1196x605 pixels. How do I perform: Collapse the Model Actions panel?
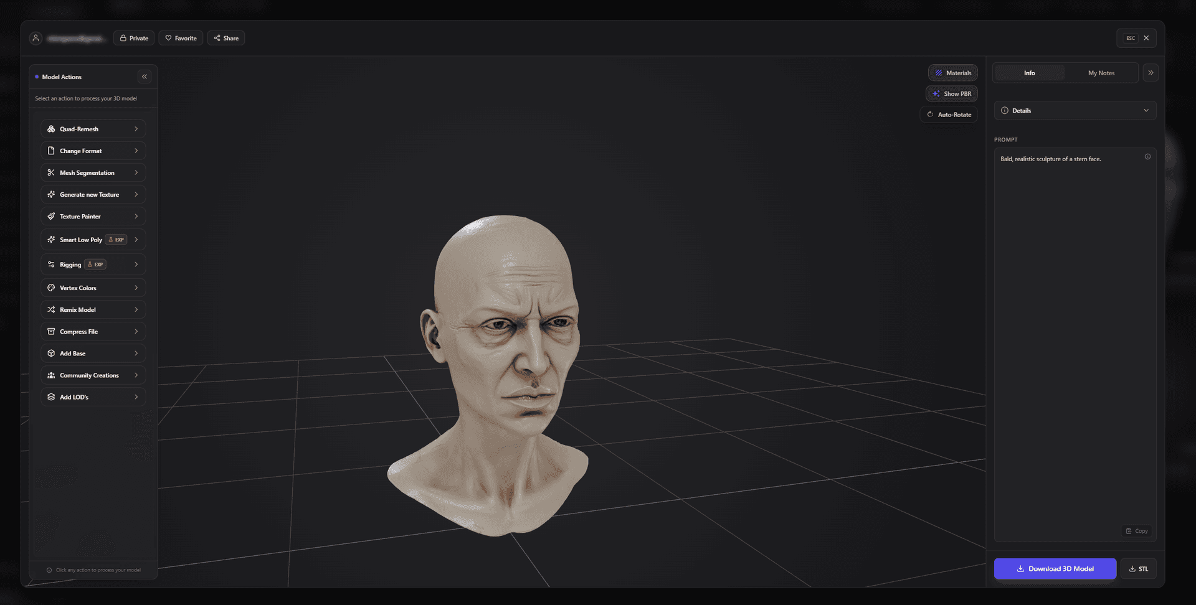pos(144,76)
